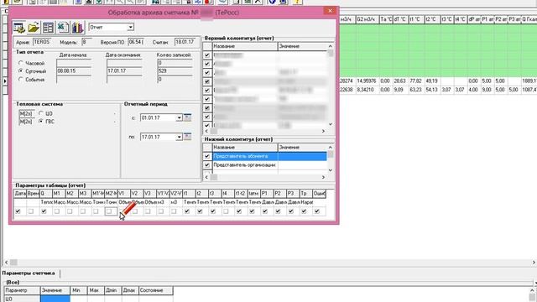Click the table layout icon in dialog toolbar
The width and height of the screenshot is (537, 302).
[x=49, y=28]
